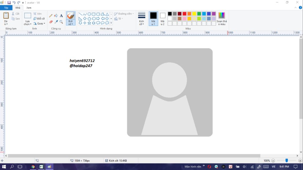Viewport: 303px width, 170px height.
Task: Activate Màu 2 background color box
Action: point(162,19)
